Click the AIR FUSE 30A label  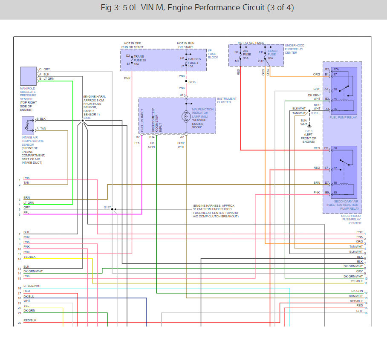coord(247,55)
